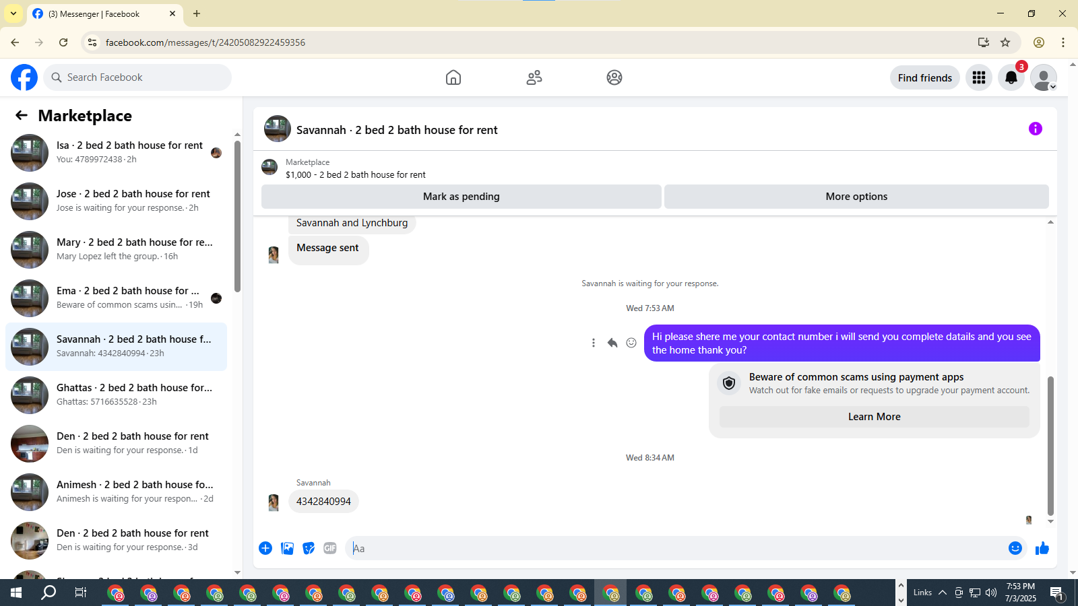Open the $1,000 listing link
This screenshot has height=606, width=1078.
pyautogui.click(x=356, y=174)
